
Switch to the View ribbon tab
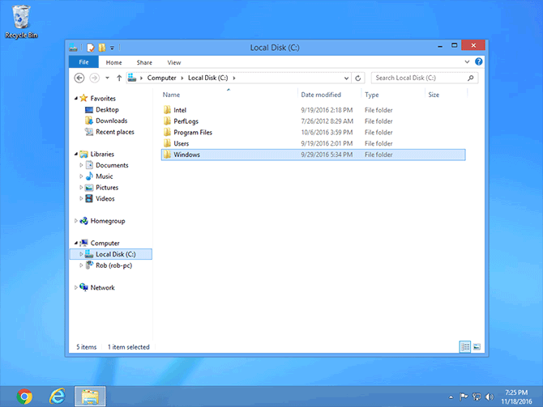click(174, 62)
